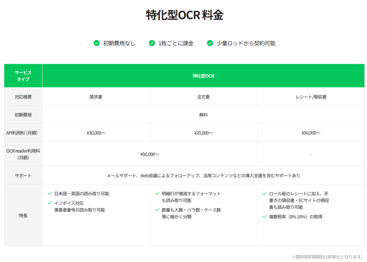Select the checkmark beside ロール紙のレシート feature
367x262 pixels.
pyautogui.click(x=265, y=194)
